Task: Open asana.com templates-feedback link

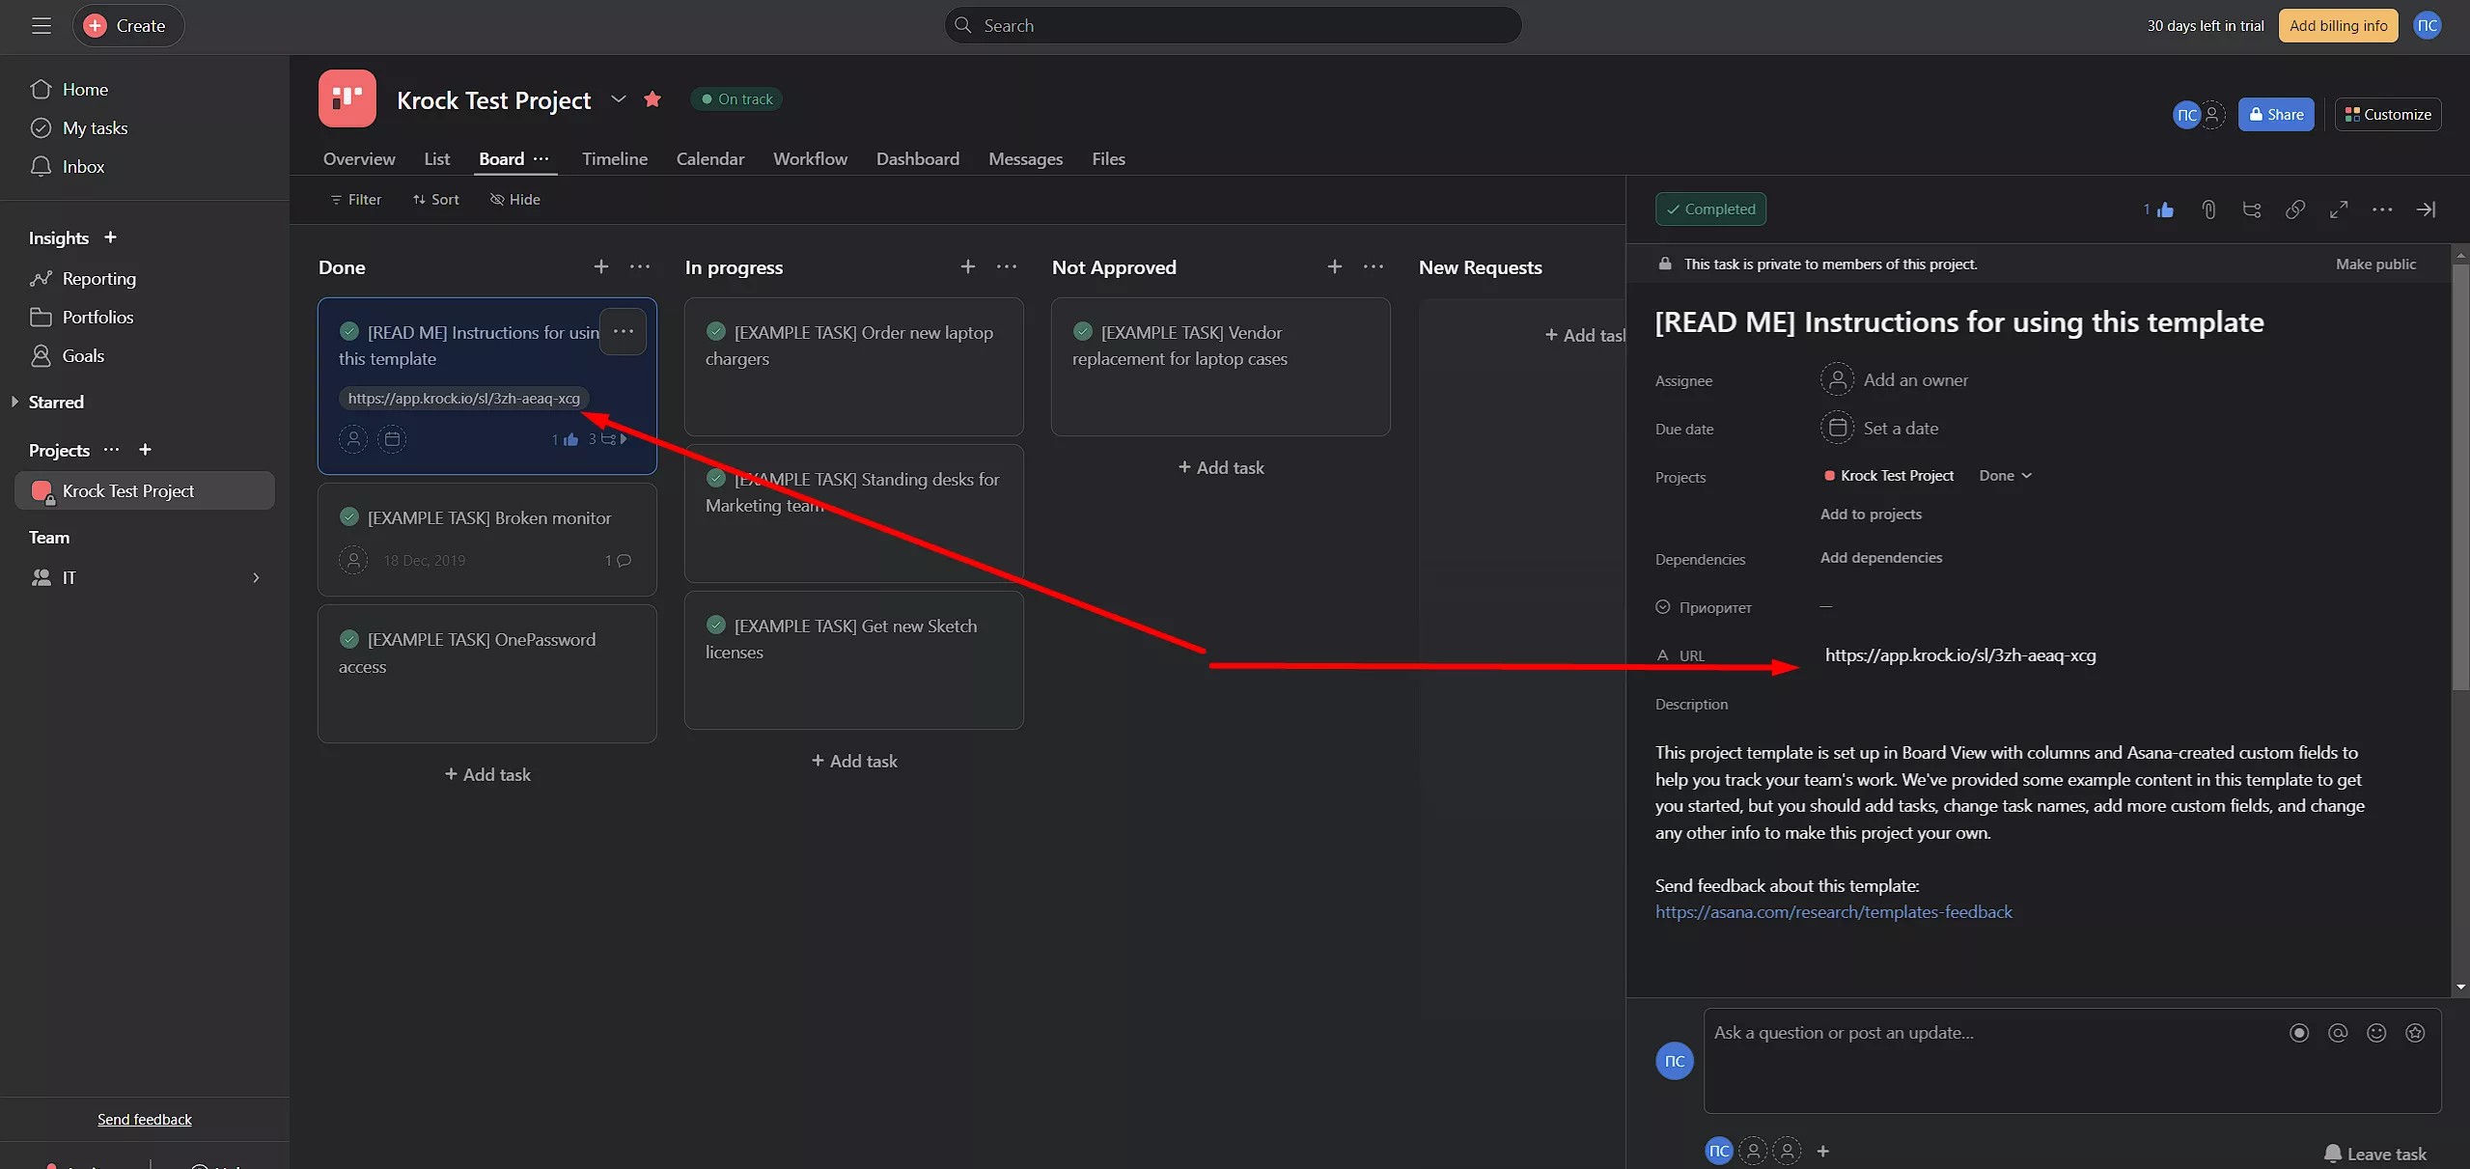Action: tap(1834, 912)
